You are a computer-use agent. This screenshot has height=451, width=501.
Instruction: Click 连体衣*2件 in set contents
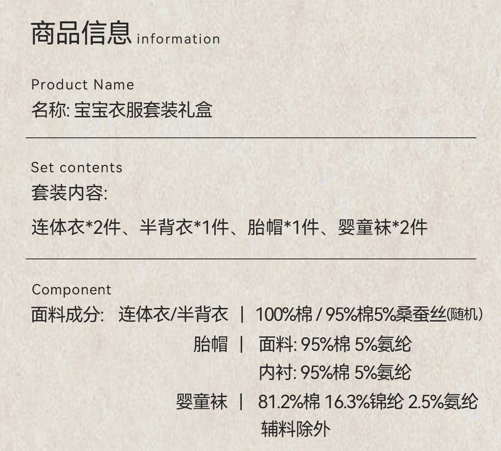click(x=76, y=228)
